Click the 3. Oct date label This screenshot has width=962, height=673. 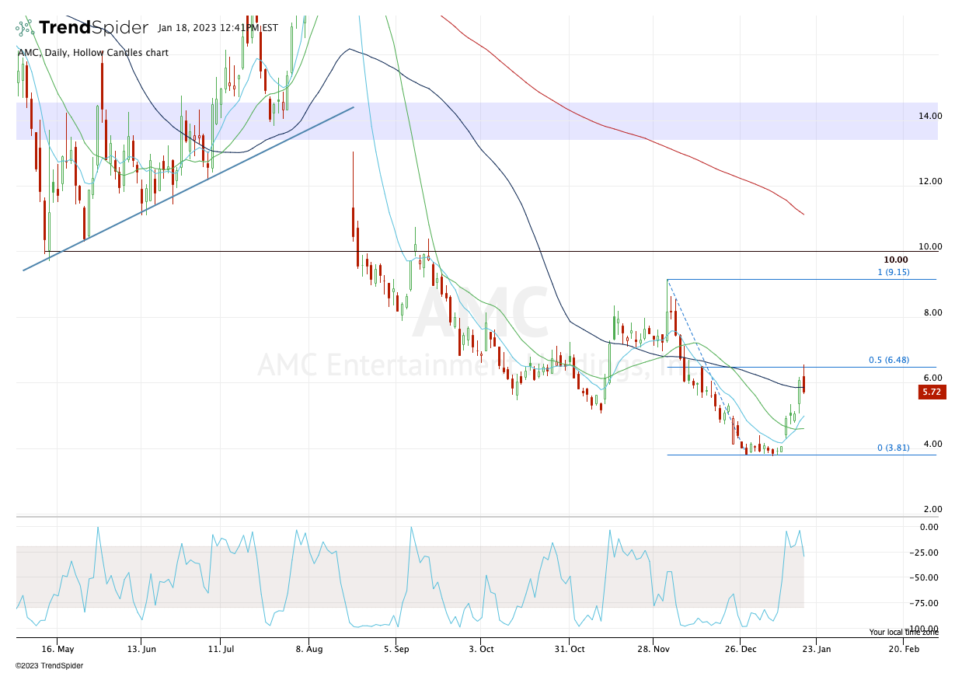click(482, 648)
